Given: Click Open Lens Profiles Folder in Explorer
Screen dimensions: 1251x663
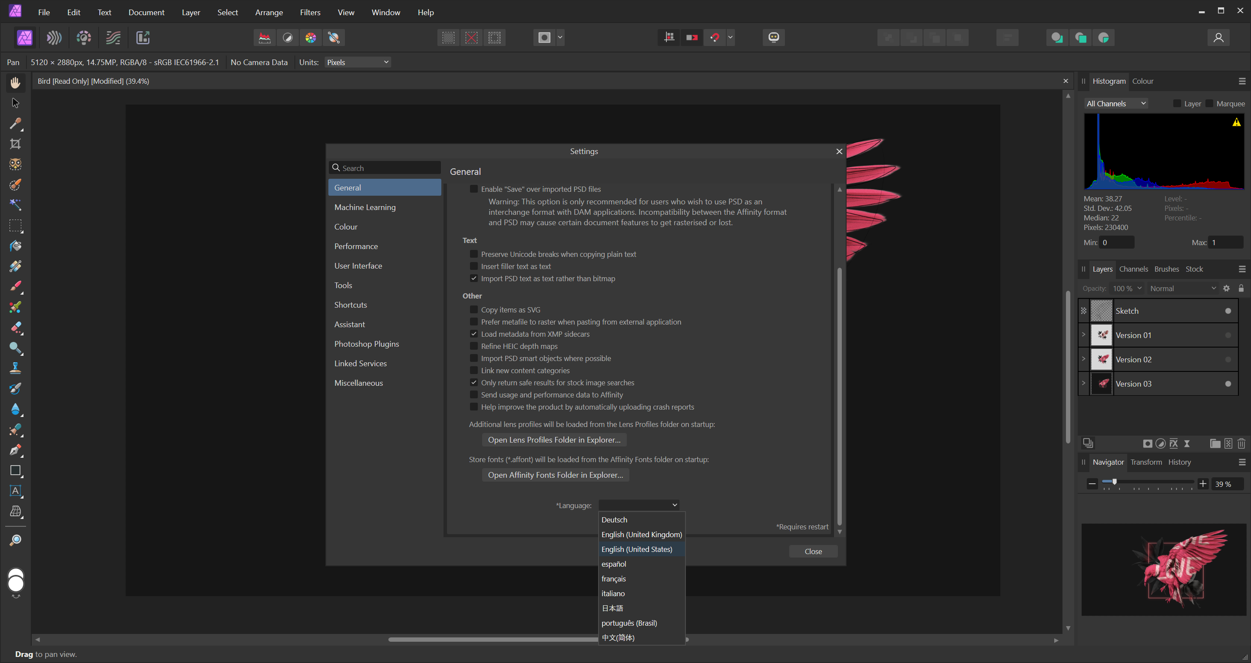Looking at the screenshot, I should (x=554, y=440).
